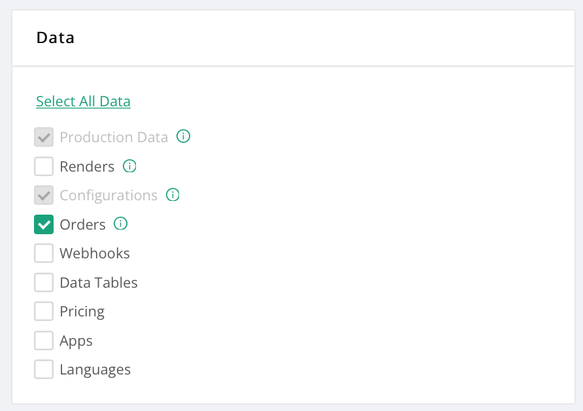583x411 pixels.
Task: Tick the Webhooks checkbox
Action: point(44,253)
